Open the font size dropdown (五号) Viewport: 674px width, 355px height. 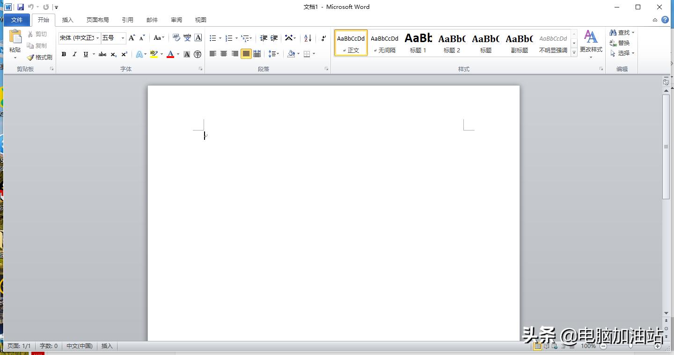(x=123, y=38)
